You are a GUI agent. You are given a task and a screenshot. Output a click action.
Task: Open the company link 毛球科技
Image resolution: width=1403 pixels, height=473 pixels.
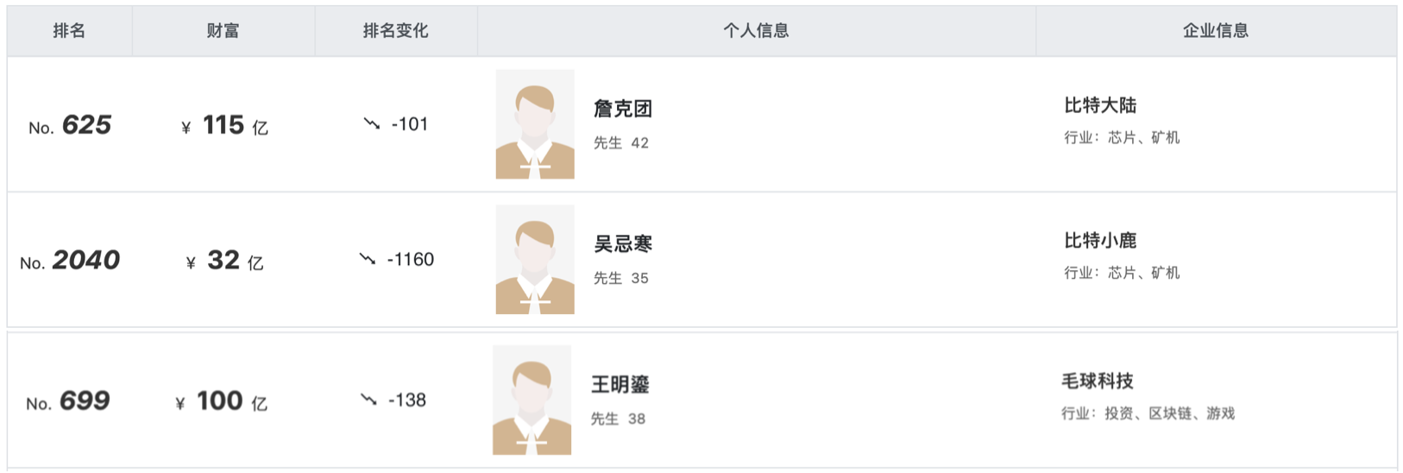click(x=1098, y=382)
